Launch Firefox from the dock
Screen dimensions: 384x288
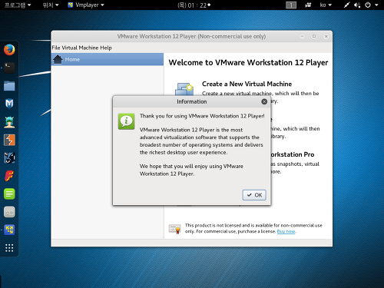click(x=9, y=50)
